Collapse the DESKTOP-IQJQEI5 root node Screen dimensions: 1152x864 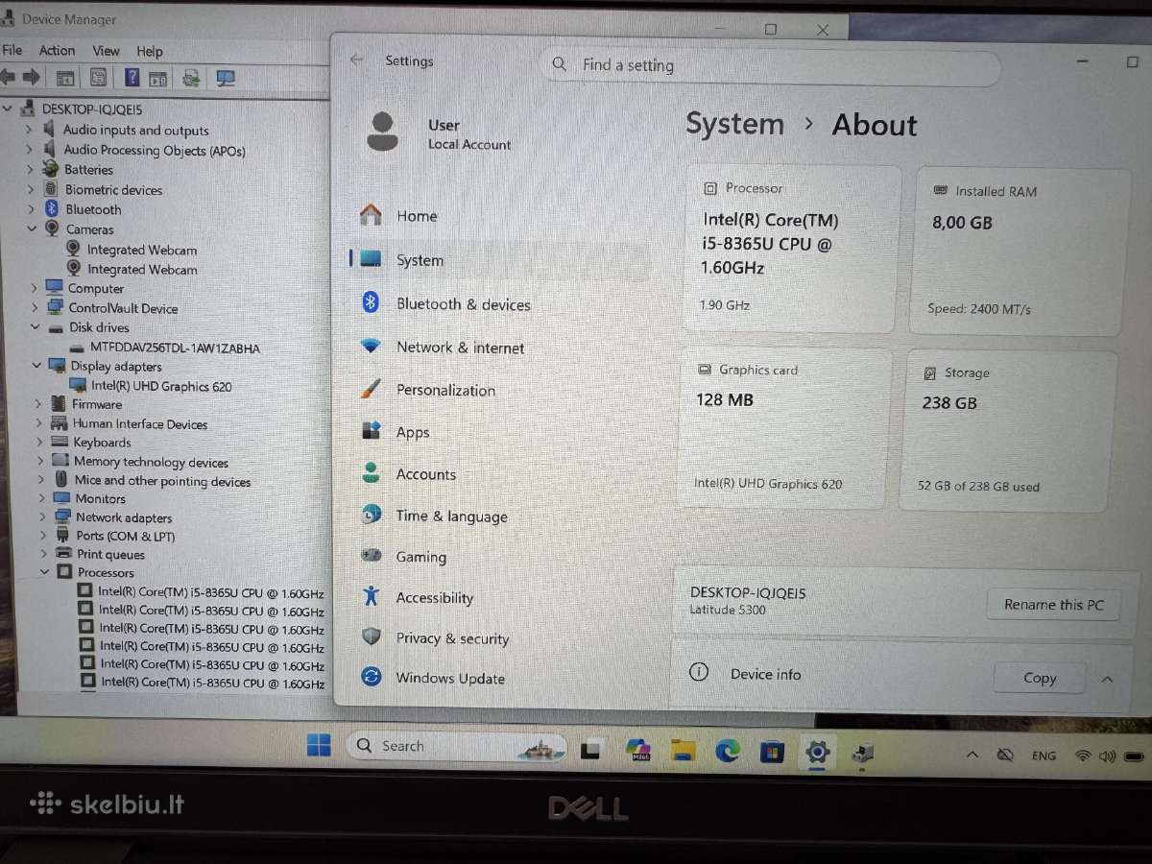point(9,109)
